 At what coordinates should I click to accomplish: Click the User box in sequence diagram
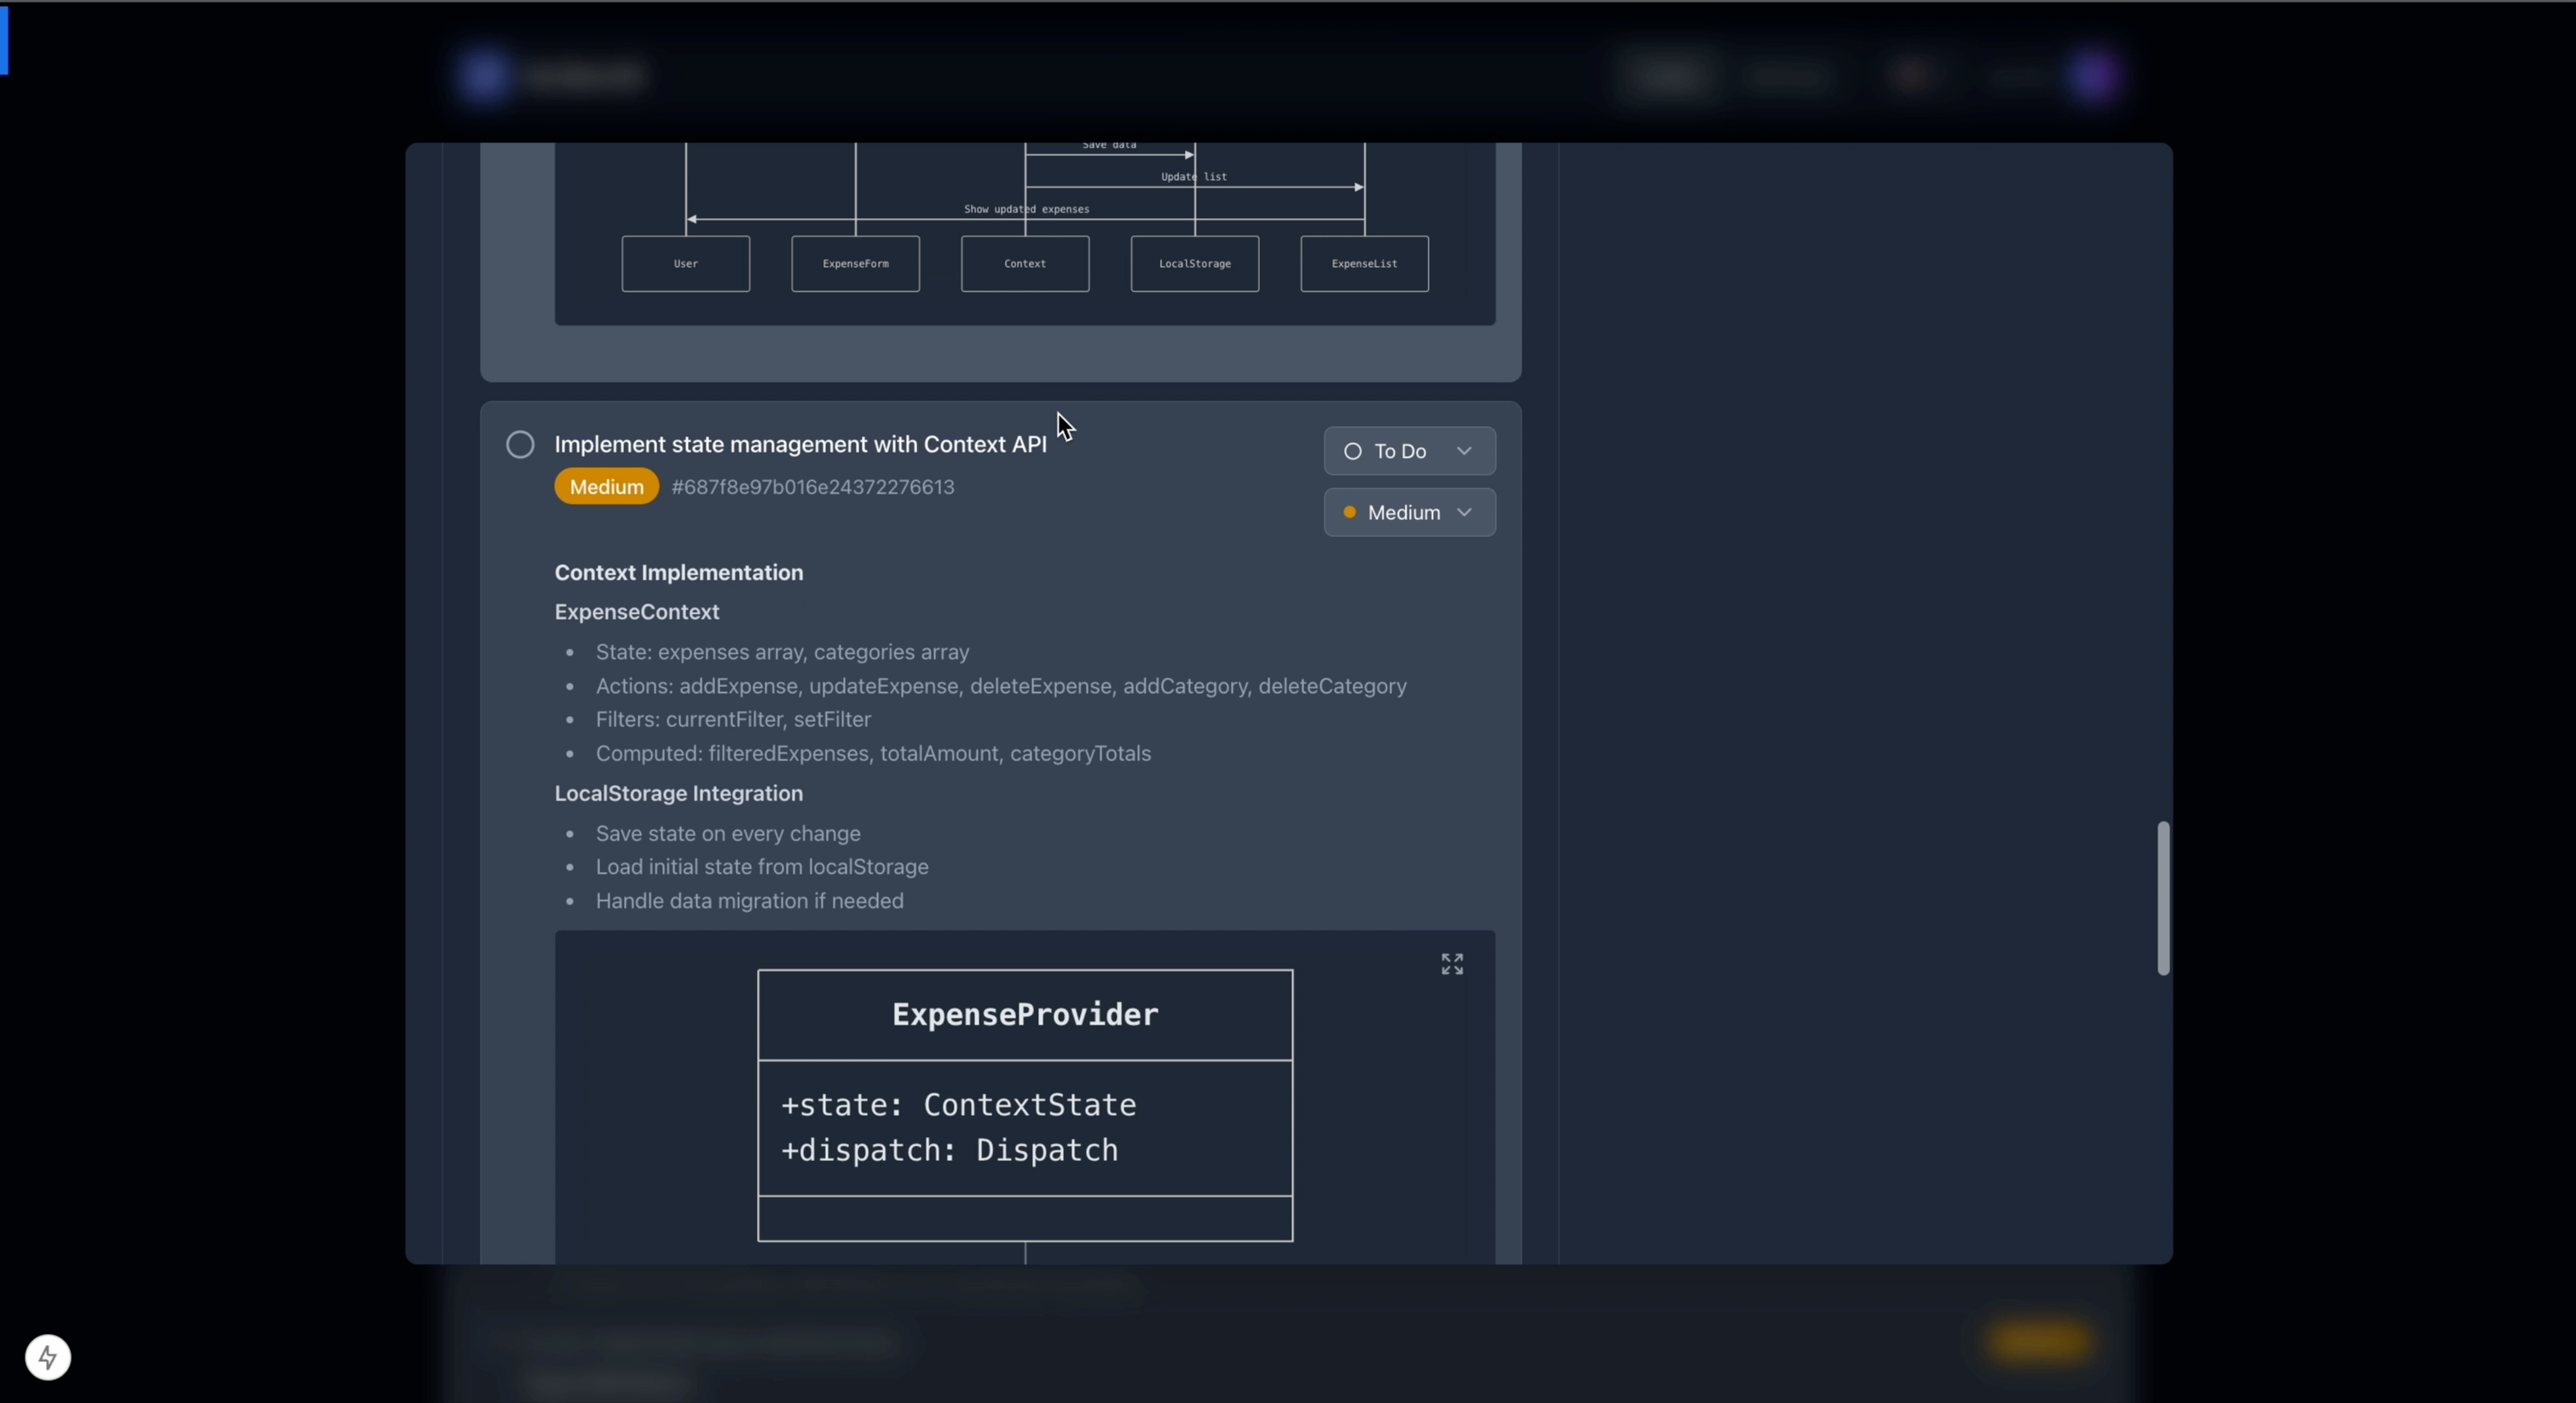[x=686, y=264]
